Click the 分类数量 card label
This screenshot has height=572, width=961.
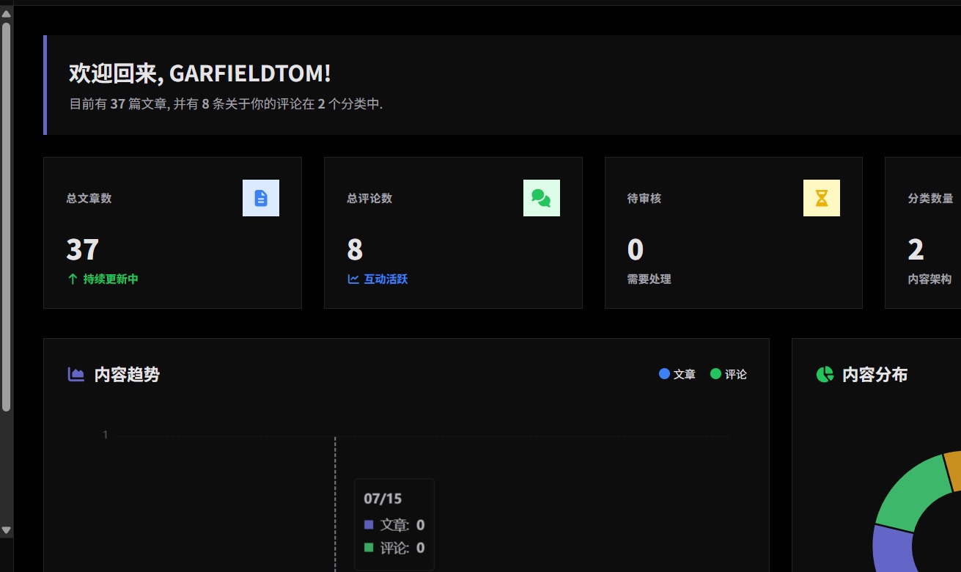tap(930, 198)
